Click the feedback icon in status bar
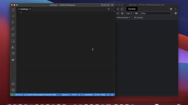This screenshot has height=105, width=188. pyautogui.click(x=108, y=95)
